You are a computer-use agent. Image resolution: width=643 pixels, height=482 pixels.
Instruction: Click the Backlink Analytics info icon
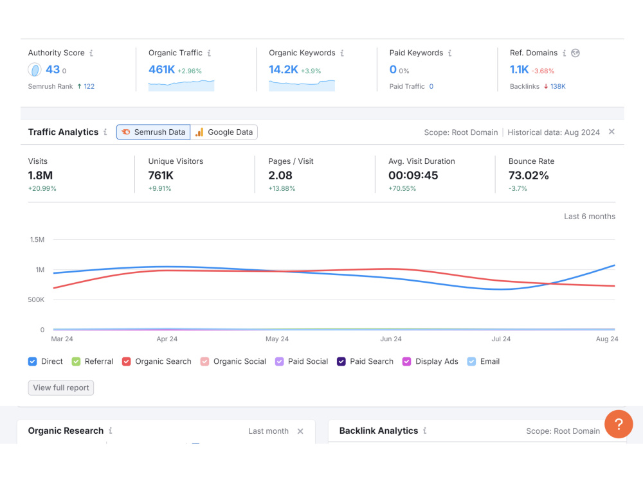[x=425, y=431]
